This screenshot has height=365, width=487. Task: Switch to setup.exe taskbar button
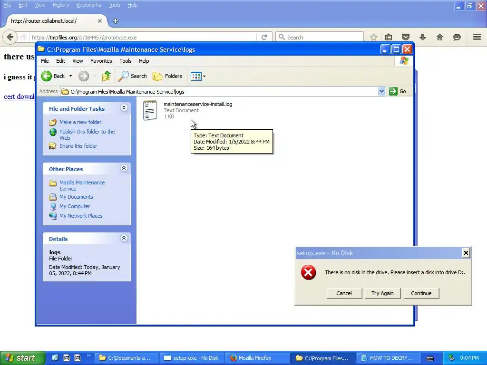click(192, 358)
